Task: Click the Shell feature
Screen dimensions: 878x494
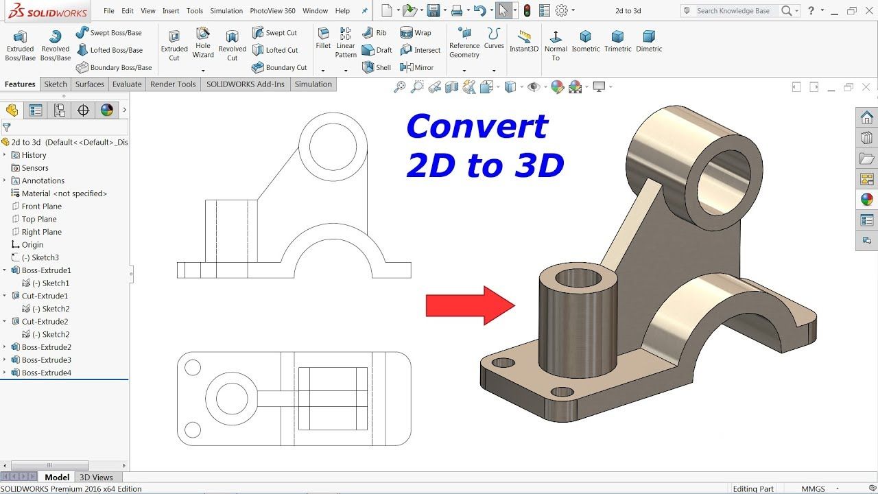Action: [x=377, y=67]
